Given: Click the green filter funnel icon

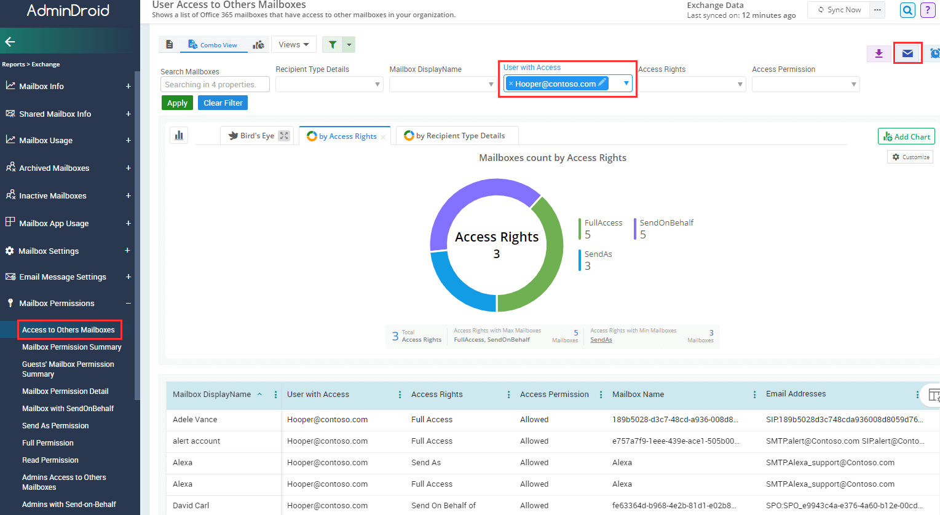Looking at the screenshot, I should [x=332, y=44].
